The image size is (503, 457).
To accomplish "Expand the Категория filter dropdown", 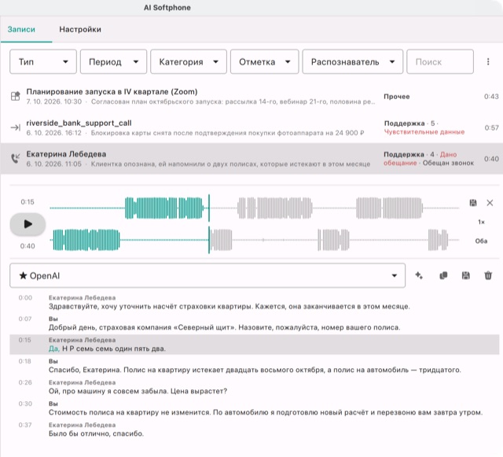I will tap(189, 61).
